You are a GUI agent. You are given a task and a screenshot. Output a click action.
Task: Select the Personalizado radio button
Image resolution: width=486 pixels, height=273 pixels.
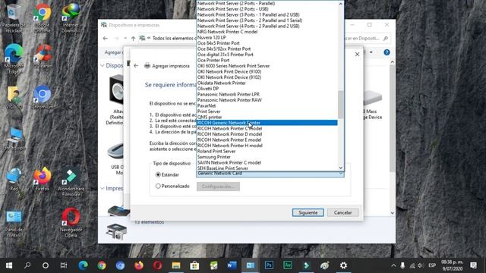(158, 186)
